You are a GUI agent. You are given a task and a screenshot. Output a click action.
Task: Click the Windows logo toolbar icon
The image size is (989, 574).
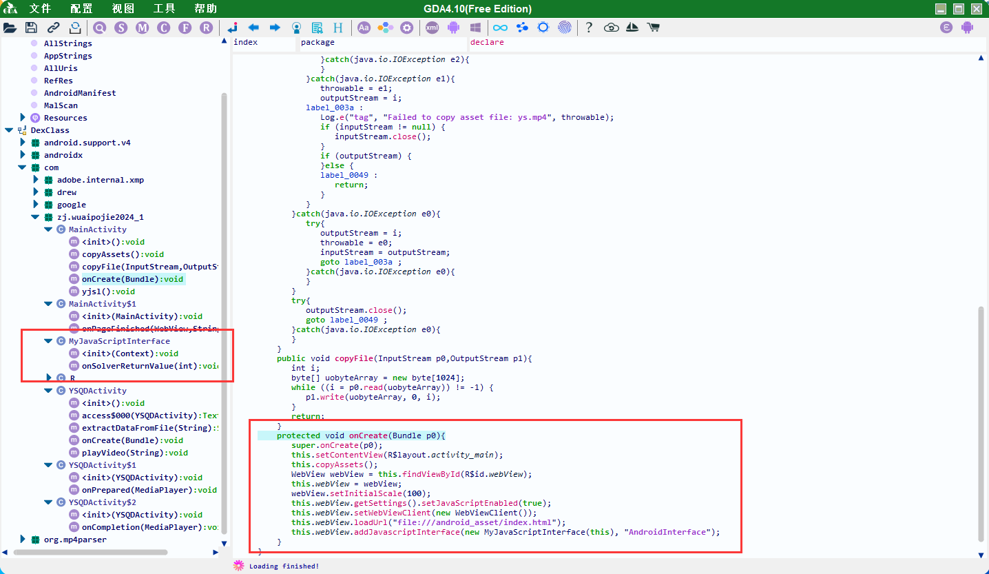pos(475,28)
